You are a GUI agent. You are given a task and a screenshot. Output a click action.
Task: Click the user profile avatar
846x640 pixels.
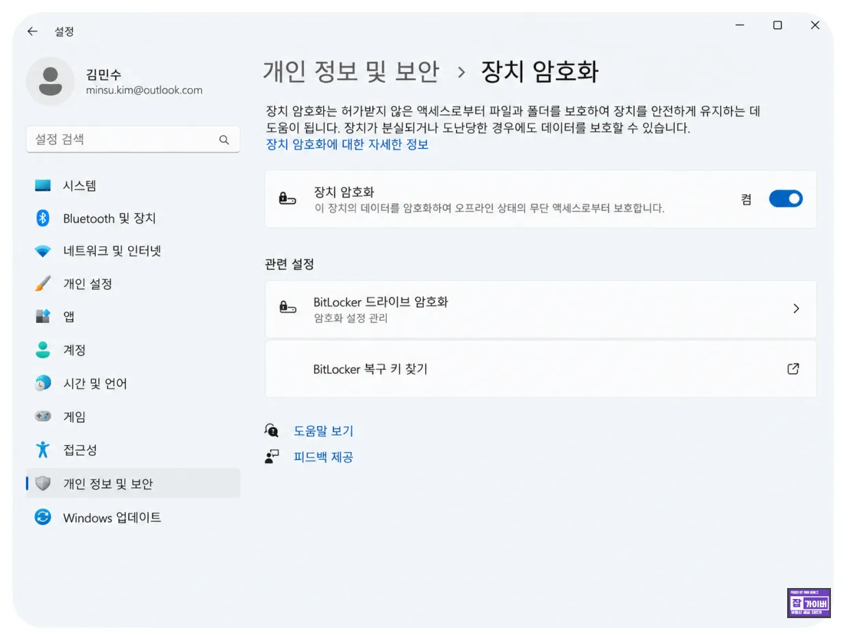[50, 81]
